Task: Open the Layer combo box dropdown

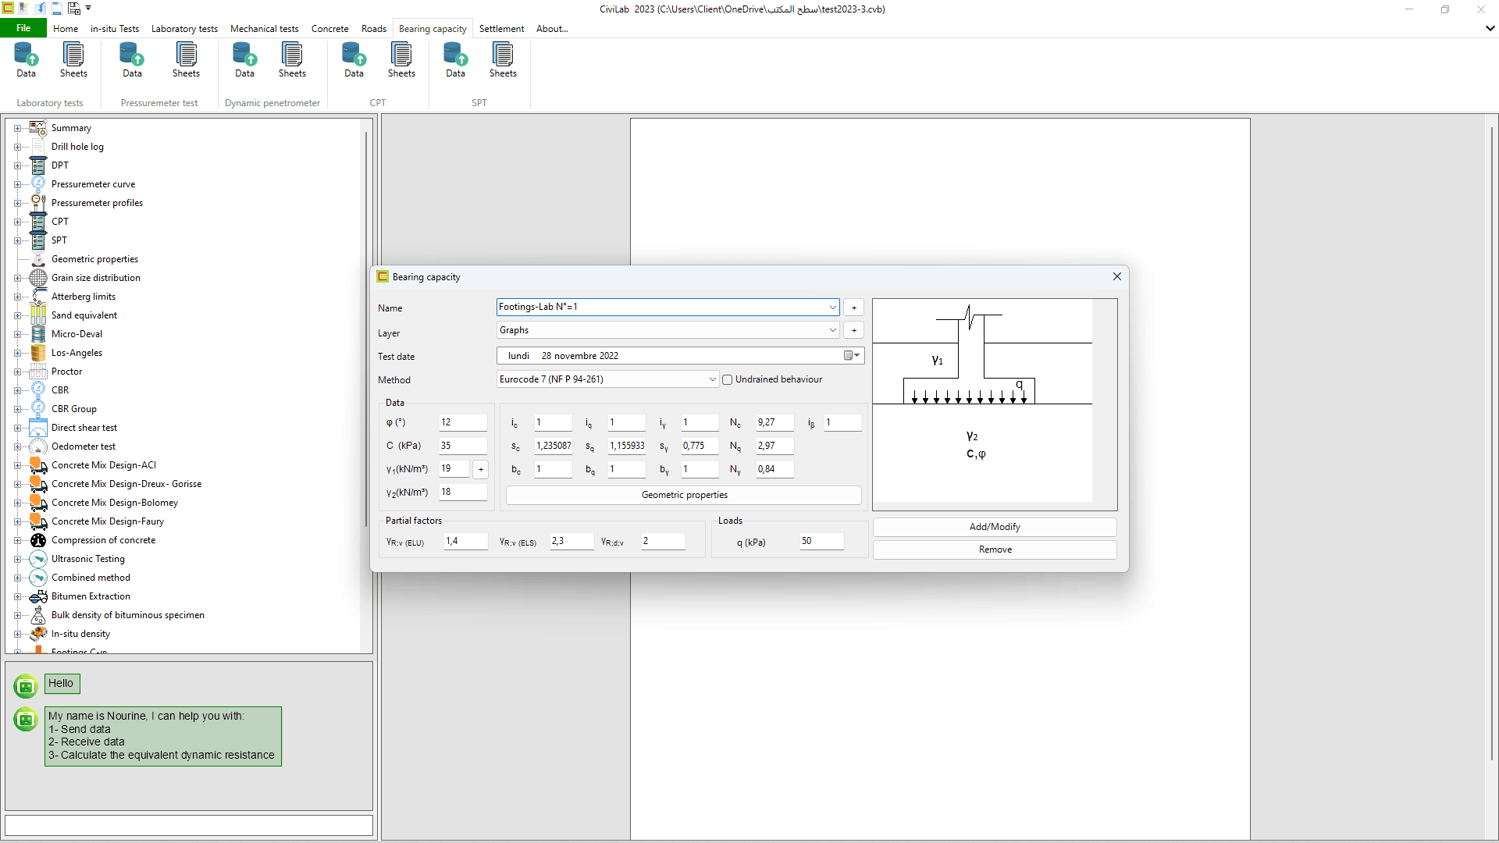Action: point(832,330)
